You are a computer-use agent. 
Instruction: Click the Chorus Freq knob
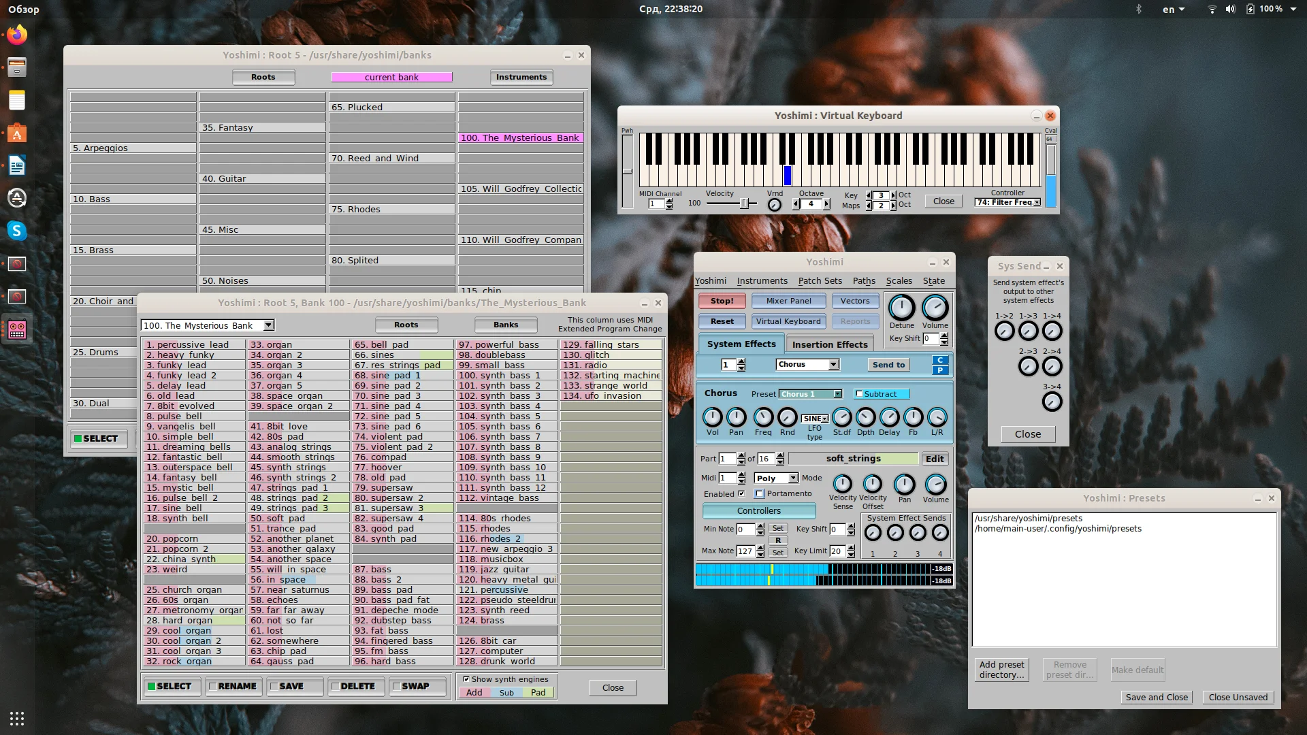tap(763, 417)
